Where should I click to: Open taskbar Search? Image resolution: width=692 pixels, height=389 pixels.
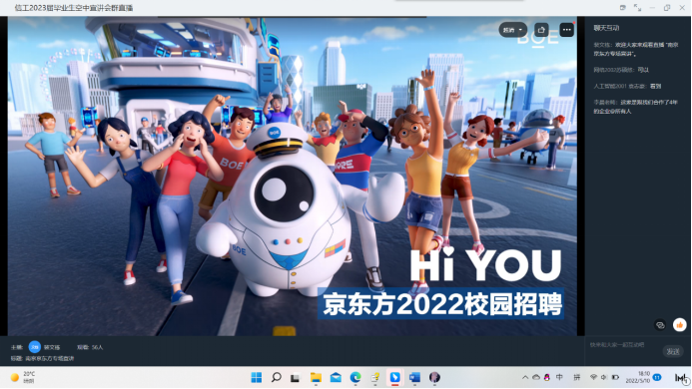click(x=277, y=377)
